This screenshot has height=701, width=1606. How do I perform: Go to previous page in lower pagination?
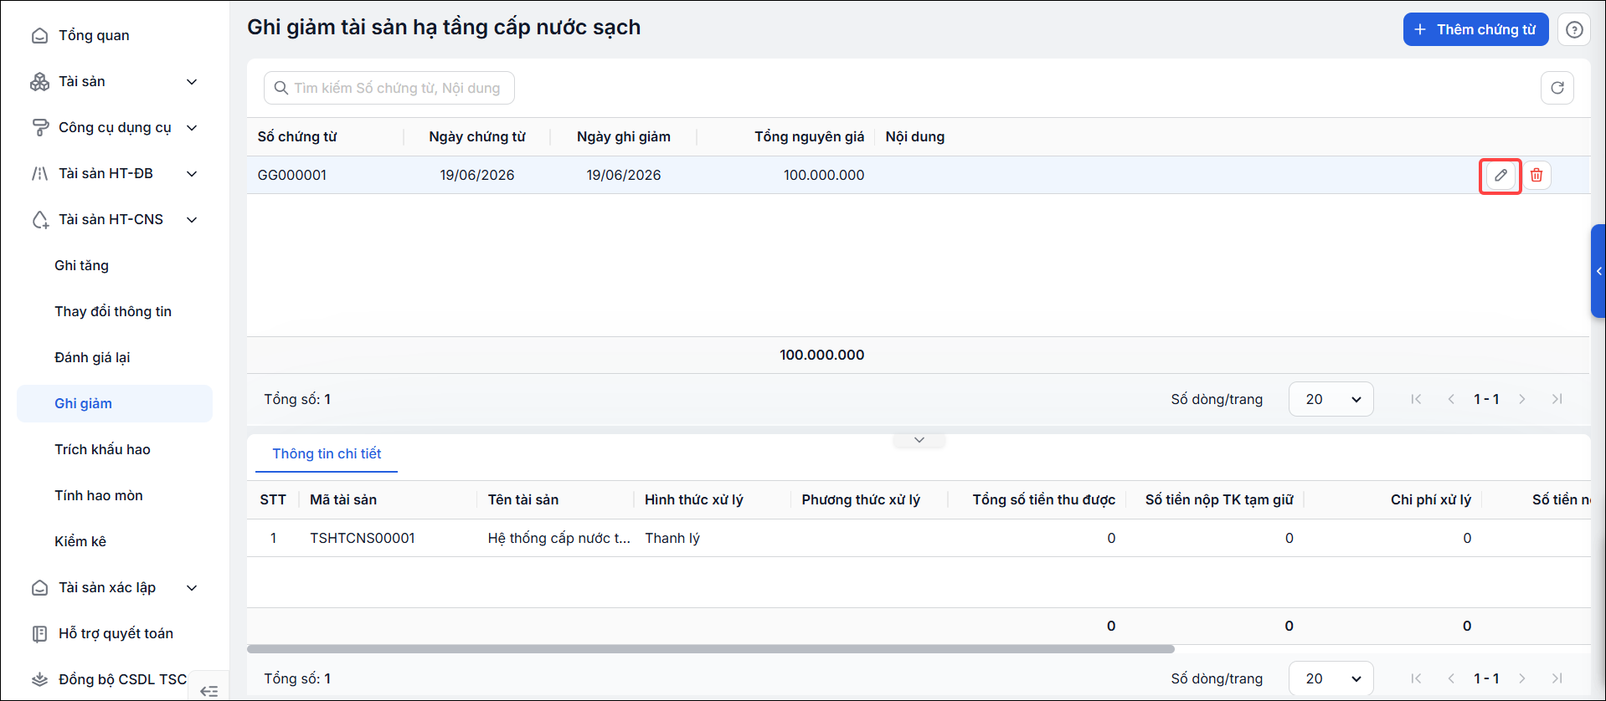pos(1451,678)
